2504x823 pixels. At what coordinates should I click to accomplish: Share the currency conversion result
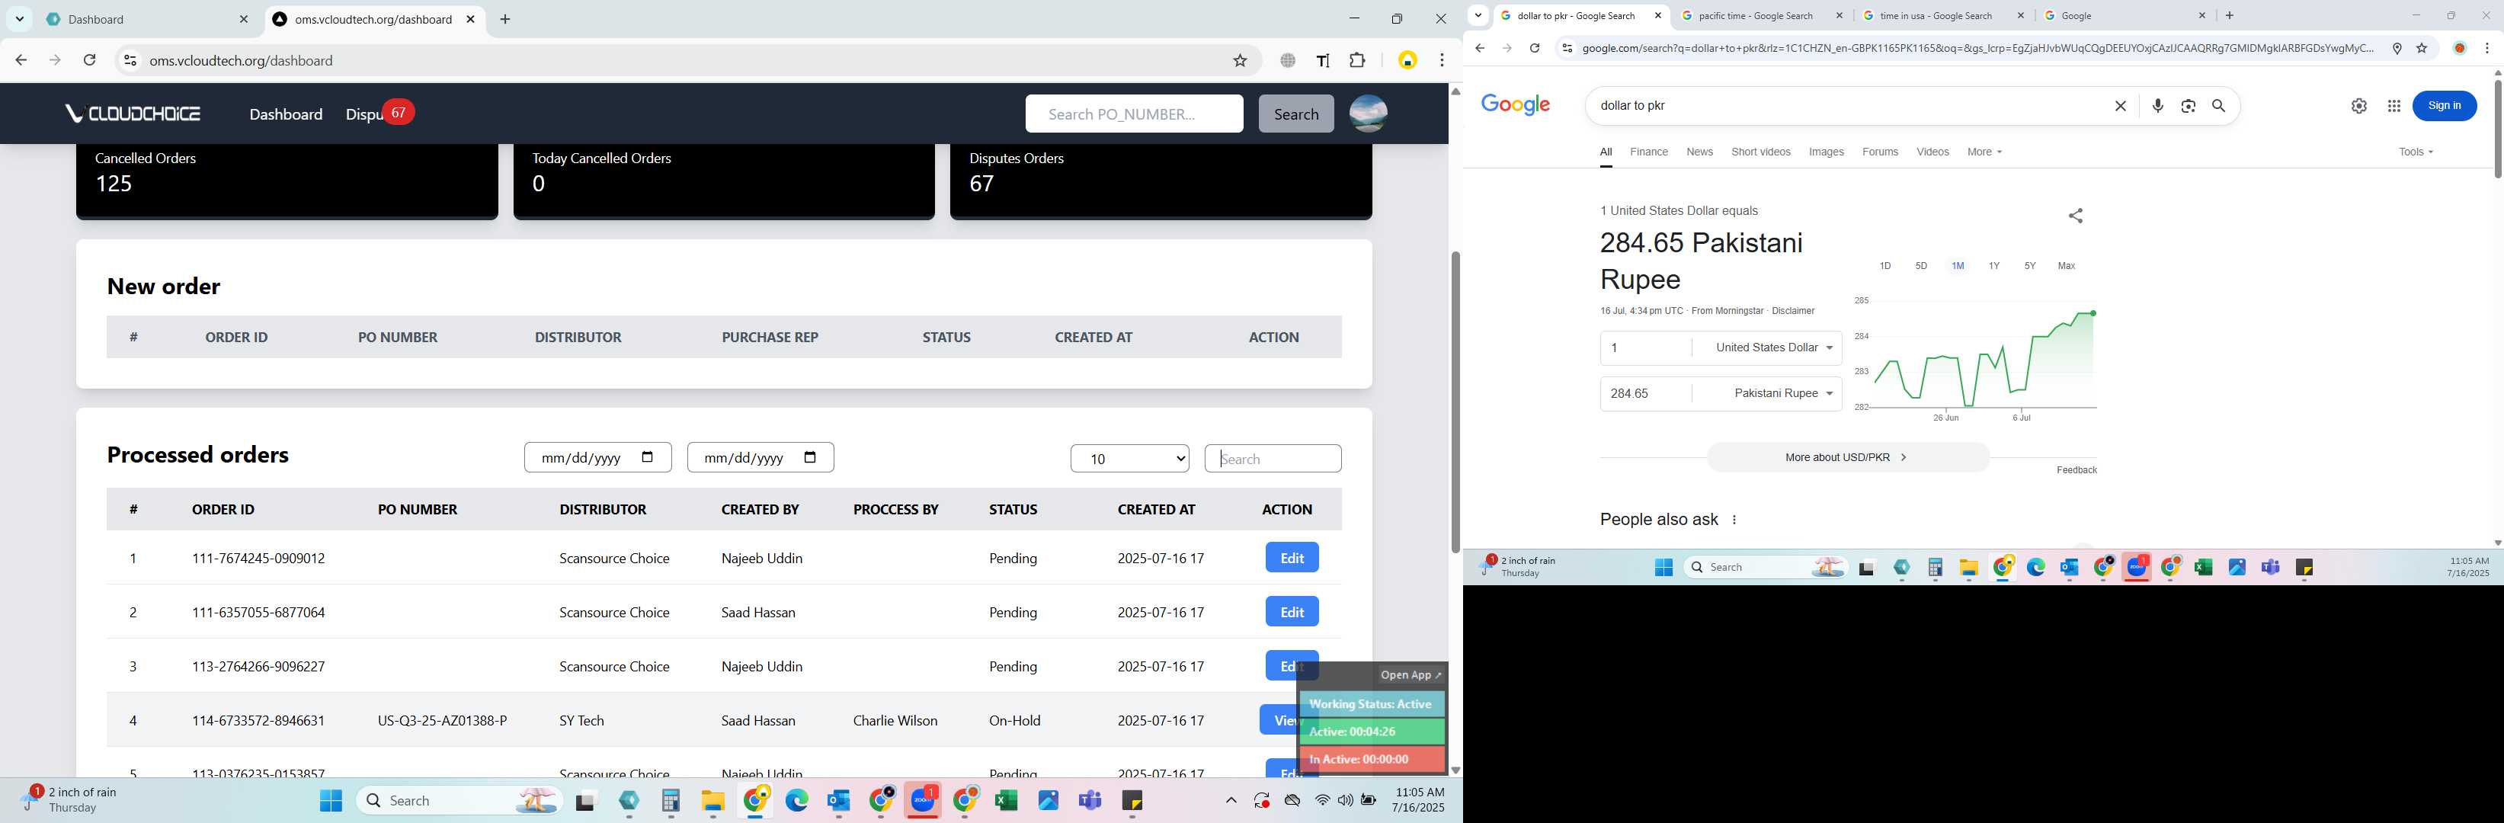[2075, 216]
